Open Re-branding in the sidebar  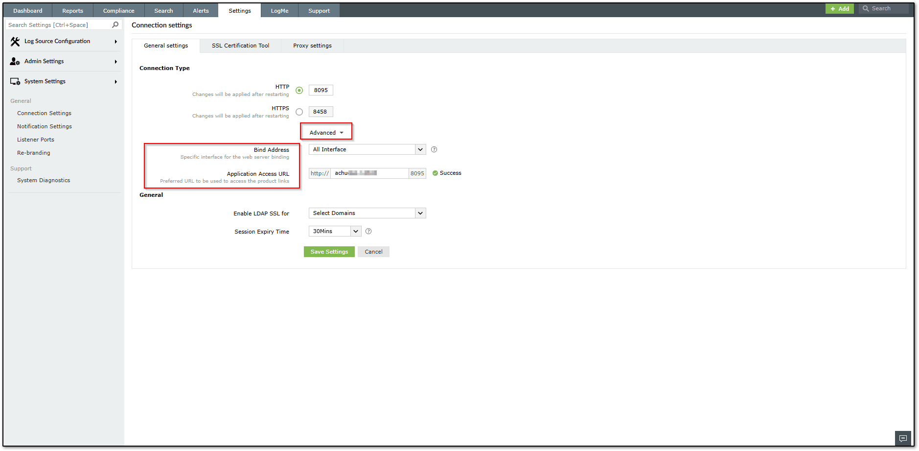click(x=34, y=153)
